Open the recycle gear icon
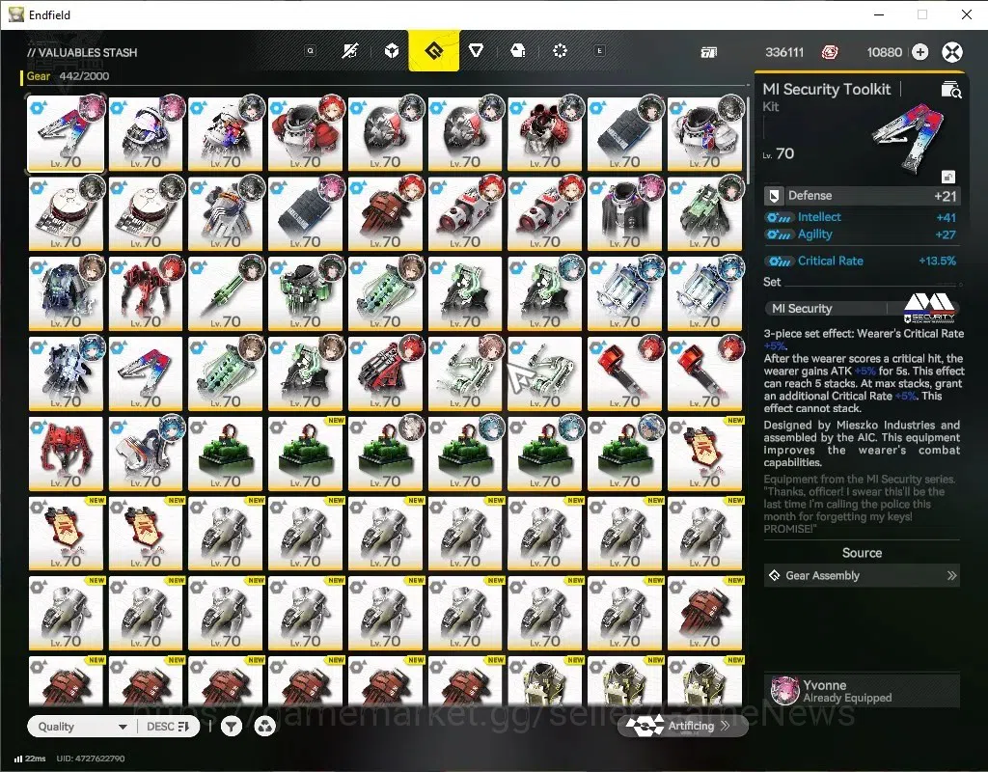988x772 pixels. pyautogui.click(x=264, y=727)
